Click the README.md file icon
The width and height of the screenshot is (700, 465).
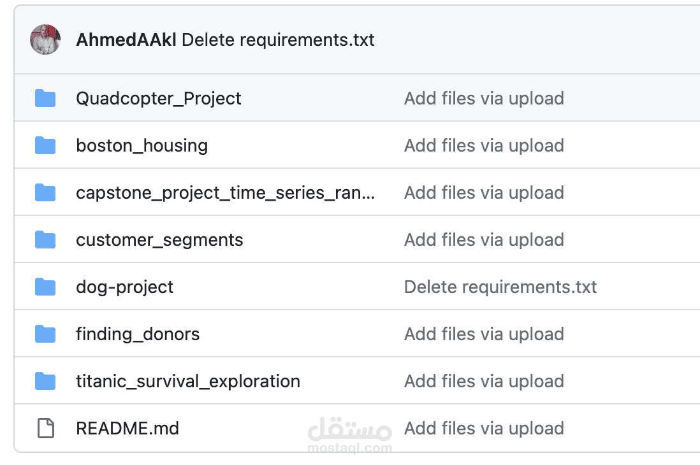[x=45, y=428]
